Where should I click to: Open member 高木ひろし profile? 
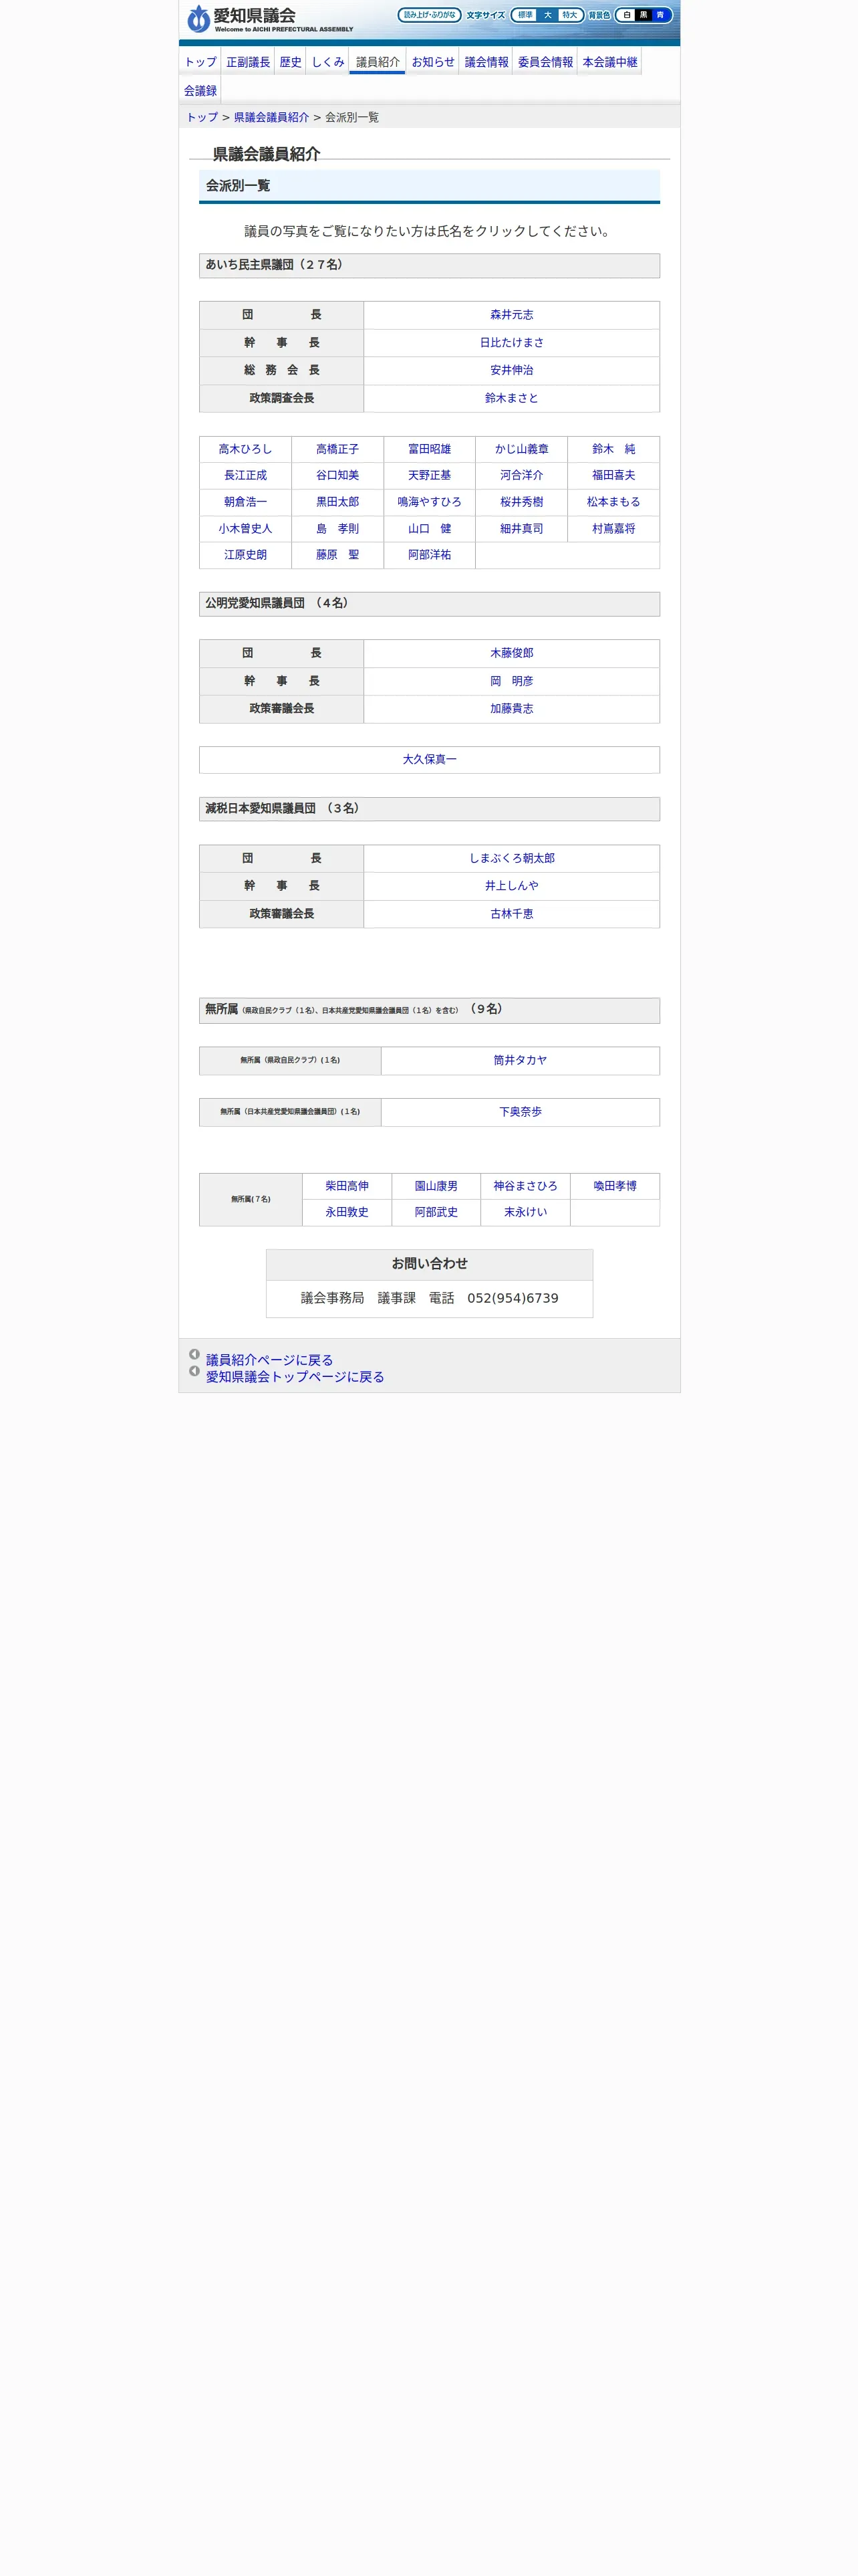[x=245, y=450]
